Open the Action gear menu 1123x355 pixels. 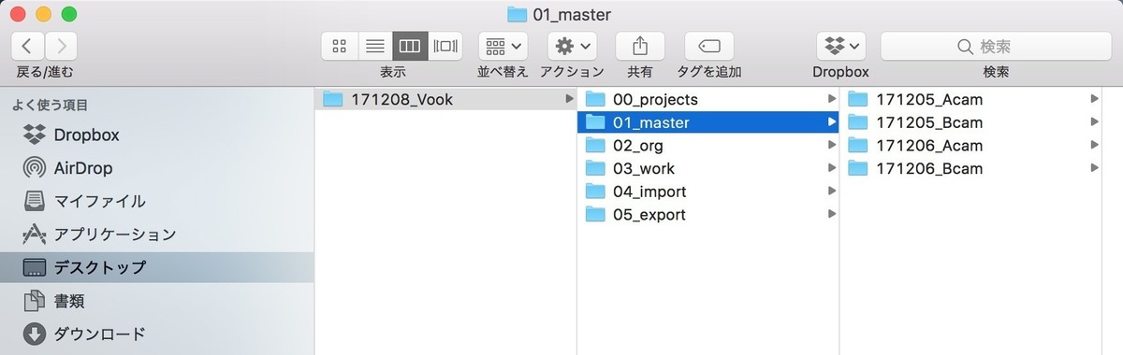[x=572, y=46]
